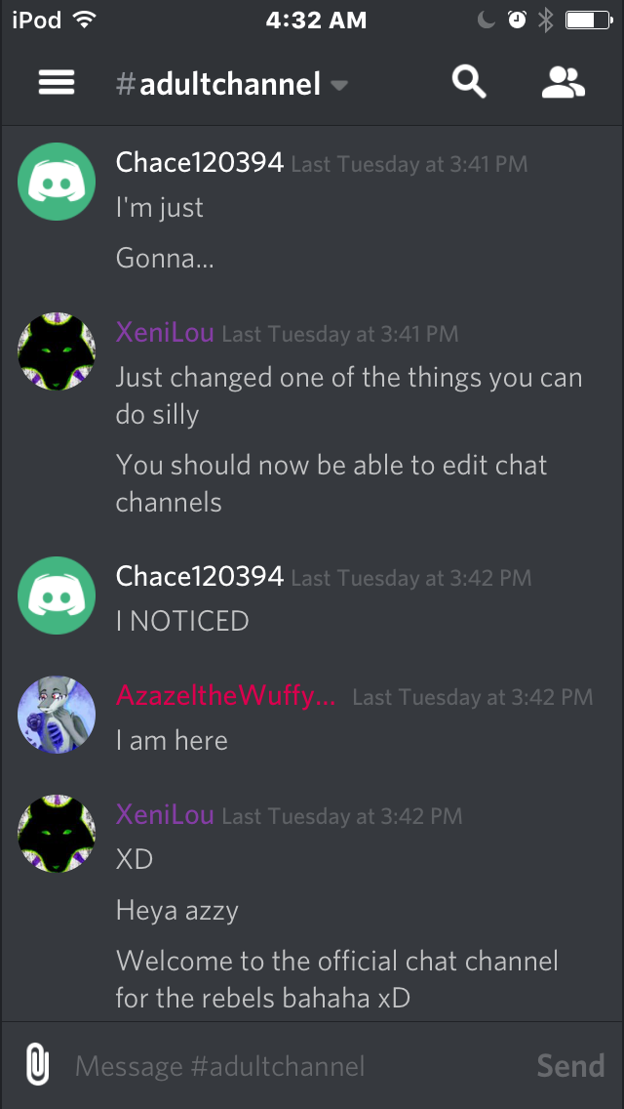View AzazeltheWuffy's avatar picture
Image resolution: width=624 pixels, height=1109 pixels.
pyautogui.click(x=57, y=715)
